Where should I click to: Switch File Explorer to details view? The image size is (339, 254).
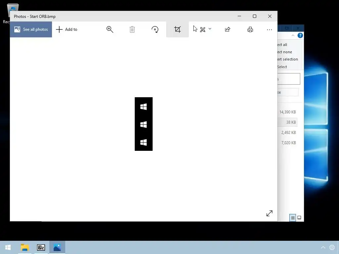(x=293, y=218)
